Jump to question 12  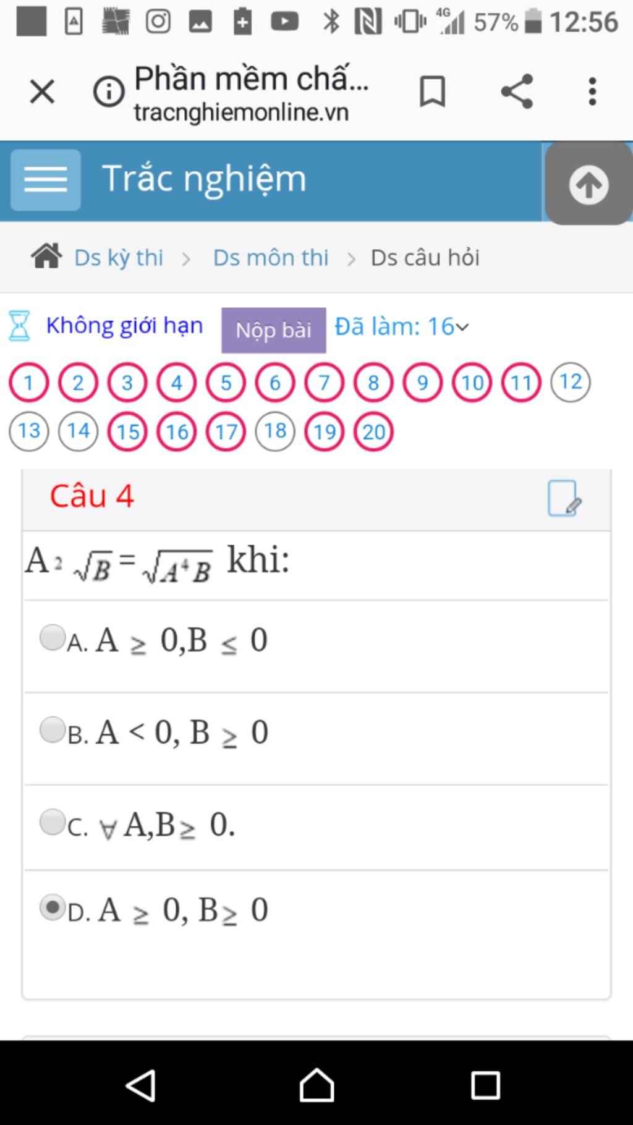pos(571,382)
